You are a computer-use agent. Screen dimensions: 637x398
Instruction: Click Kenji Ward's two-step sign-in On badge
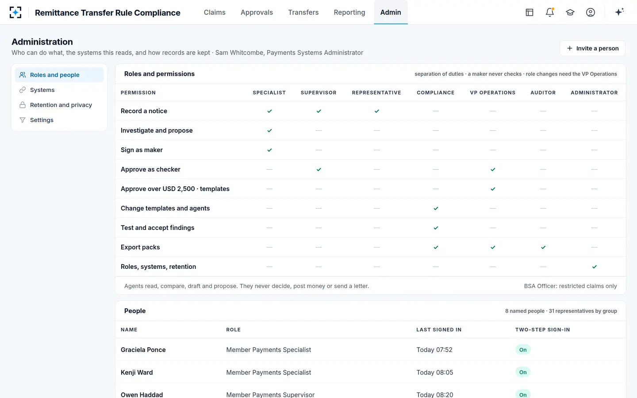coord(523,372)
